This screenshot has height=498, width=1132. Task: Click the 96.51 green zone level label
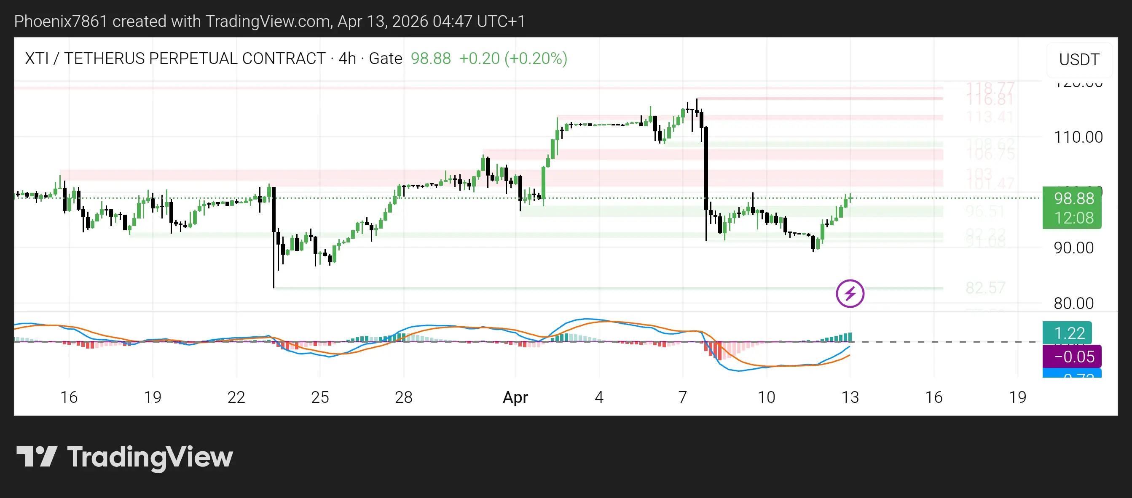pyautogui.click(x=985, y=211)
